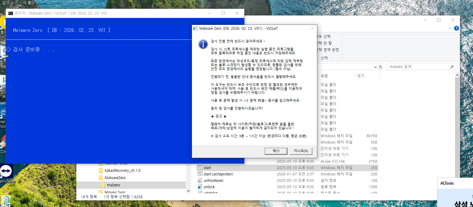
Task: Click the navigation pane scroll down arrow
Action: click(x=189, y=191)
